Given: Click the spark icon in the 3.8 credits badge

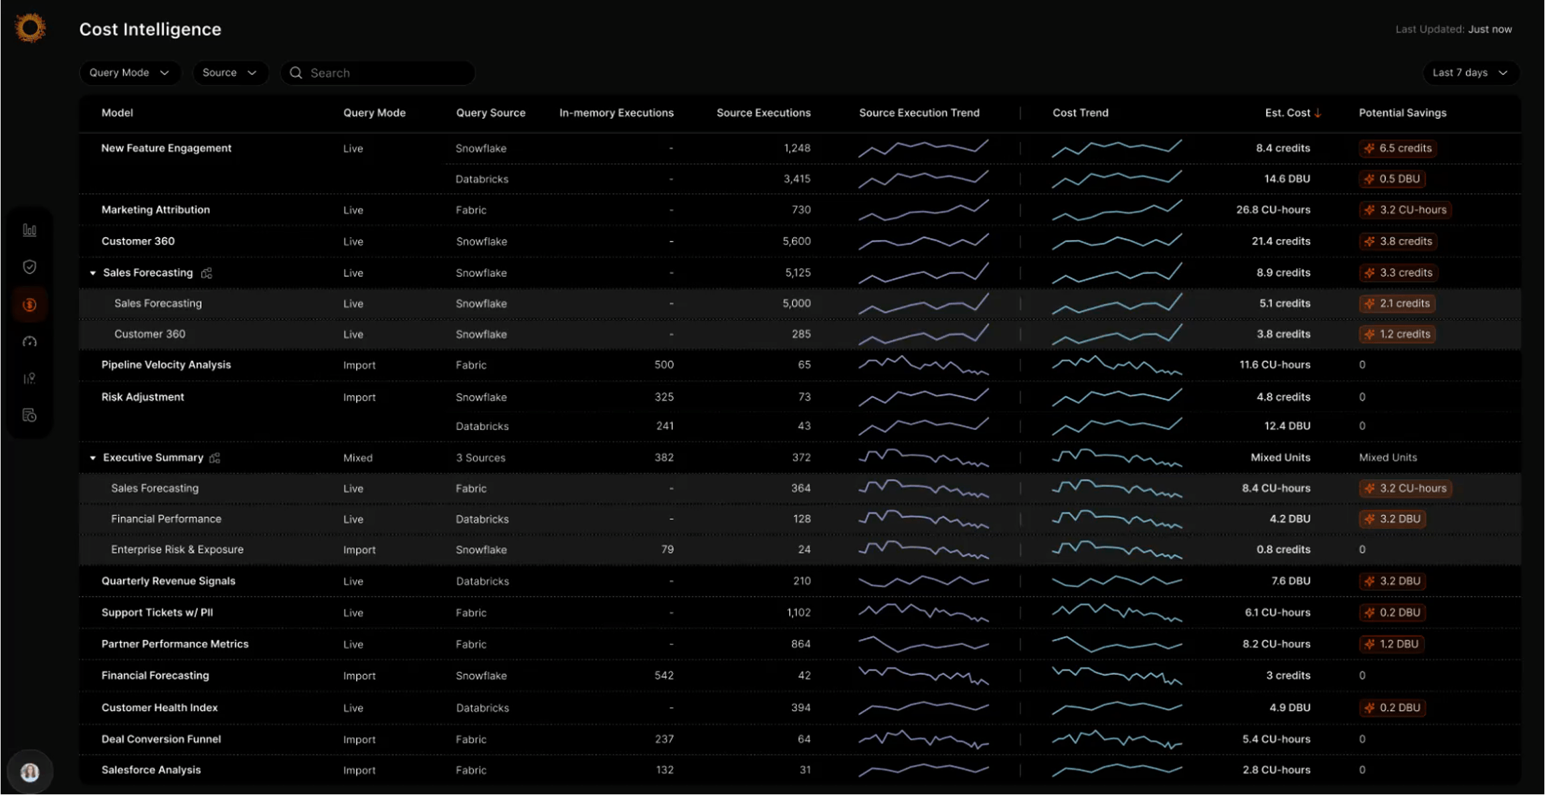Looking at the screenshot, I should click(1369, 242).
